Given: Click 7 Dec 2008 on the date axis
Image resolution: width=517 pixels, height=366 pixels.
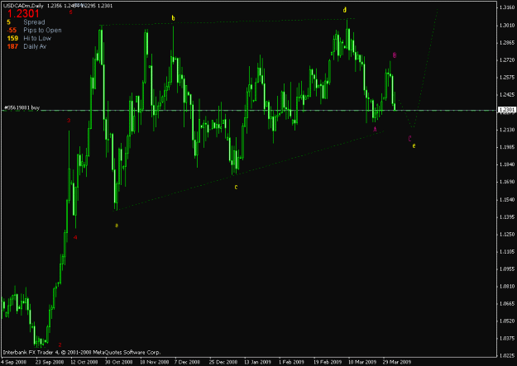Looking at the screenshot, I should coord(187,362).
